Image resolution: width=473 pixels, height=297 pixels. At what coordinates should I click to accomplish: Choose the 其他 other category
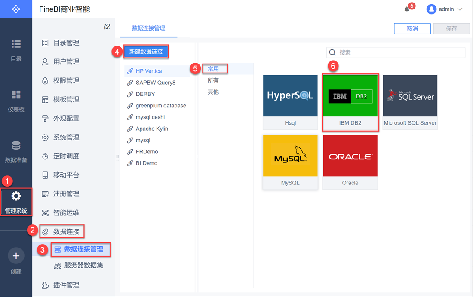point(213,92)
